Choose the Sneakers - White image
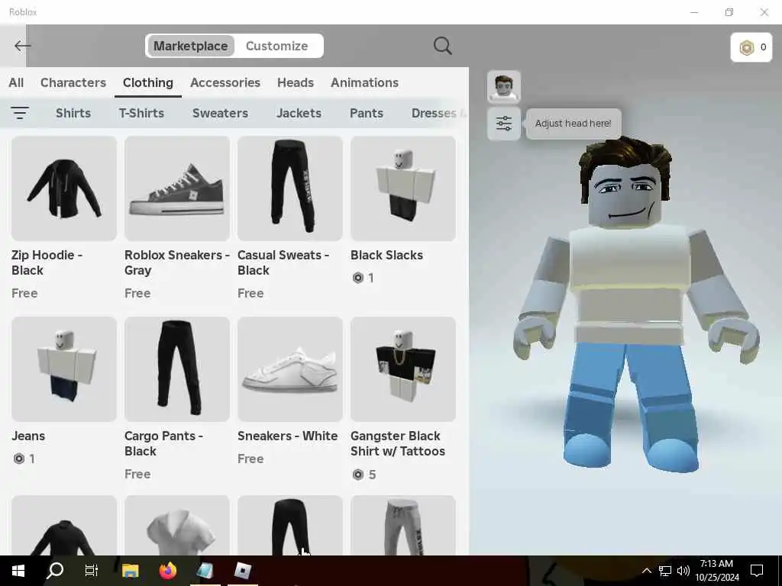This screenshot has height=586, width=782. click(289, 369)
